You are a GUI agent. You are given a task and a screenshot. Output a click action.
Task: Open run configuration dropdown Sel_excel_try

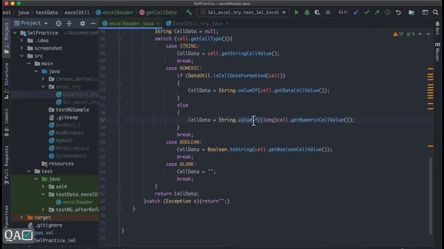click(243, 12)
